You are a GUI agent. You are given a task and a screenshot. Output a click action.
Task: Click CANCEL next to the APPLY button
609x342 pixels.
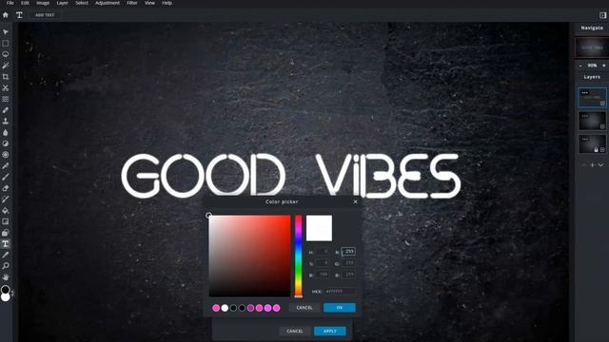pos(295,332)
